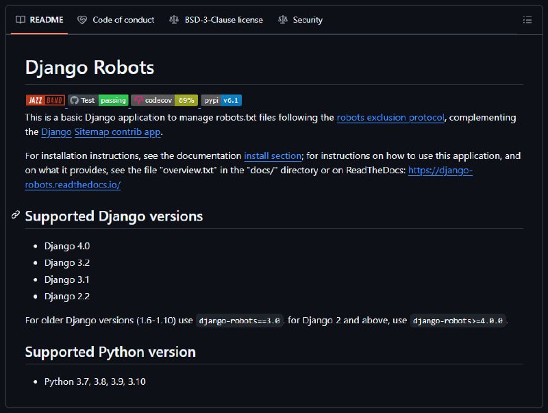The image size is (548, 413).
Task: Click the link anchor icon beside Supported Django versions
Action: [16, 214]
